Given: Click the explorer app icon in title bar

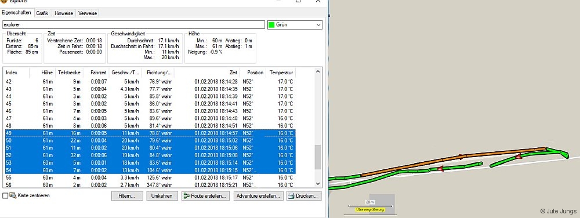Looking at the screenshot, I should click(x=3, y=1).
